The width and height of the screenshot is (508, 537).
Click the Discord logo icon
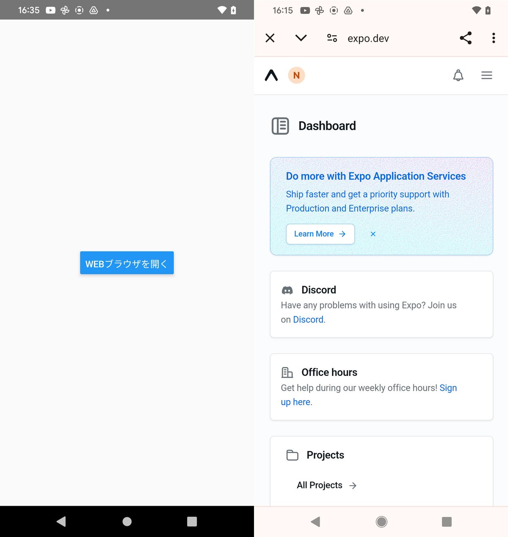287,290
